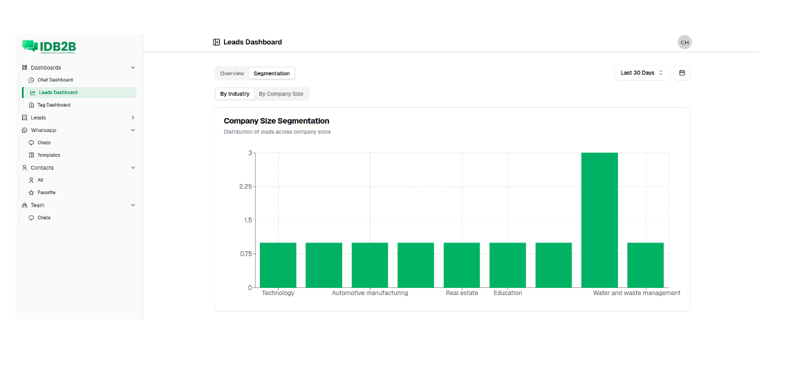The width and height of the screenshot is (795, 366).
Task: Click the Automotive manufacturing axis label
Action: (x=370, y=293)
